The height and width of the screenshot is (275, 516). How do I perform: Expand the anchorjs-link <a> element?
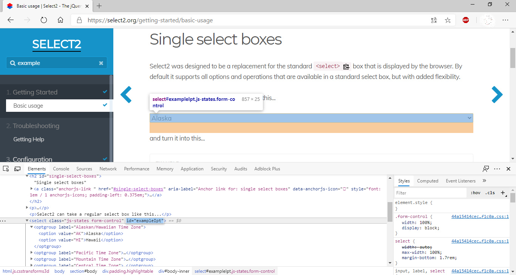click(32, 188)
